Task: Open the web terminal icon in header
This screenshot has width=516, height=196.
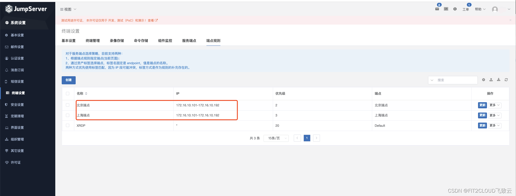Action: click(x=446, y=9)
